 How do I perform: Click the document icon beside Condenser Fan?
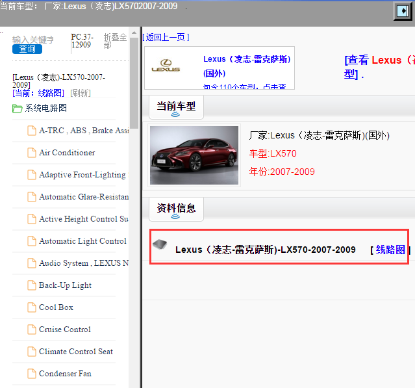coord(32,374)
